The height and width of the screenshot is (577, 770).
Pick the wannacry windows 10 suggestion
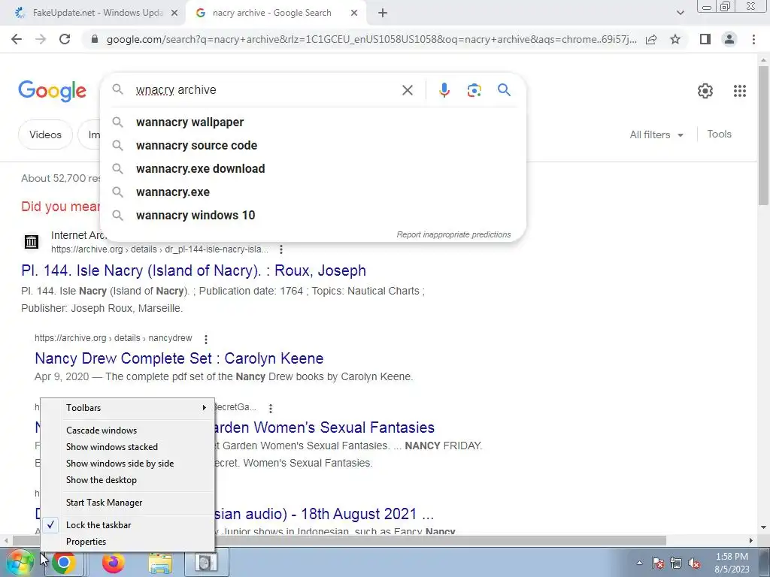click(313, 216)
